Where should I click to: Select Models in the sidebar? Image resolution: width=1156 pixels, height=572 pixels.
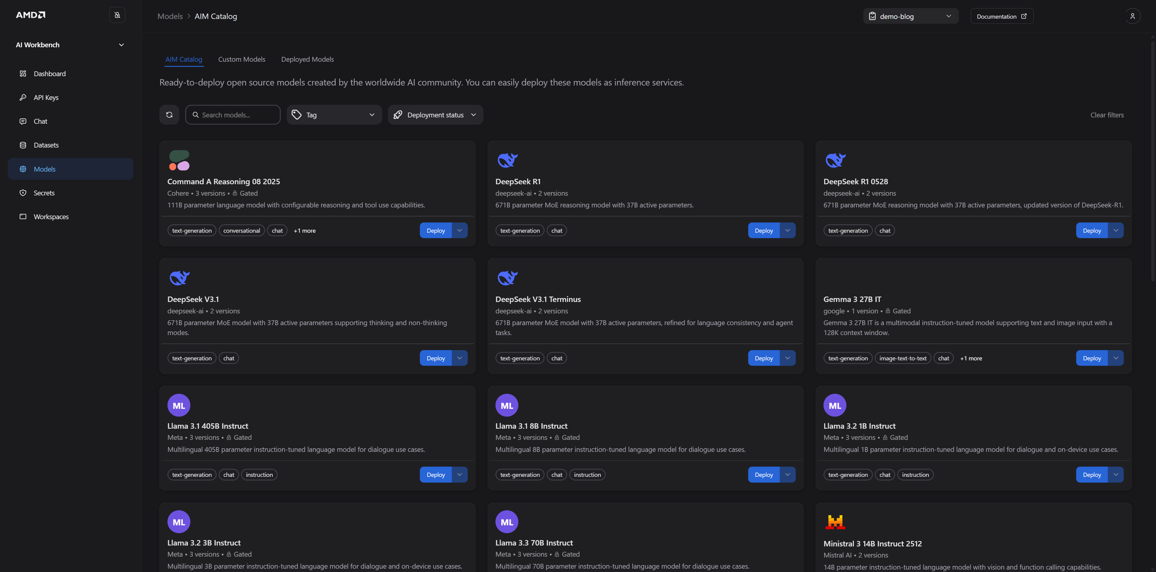pyautogui.click(x=70, y=169)
